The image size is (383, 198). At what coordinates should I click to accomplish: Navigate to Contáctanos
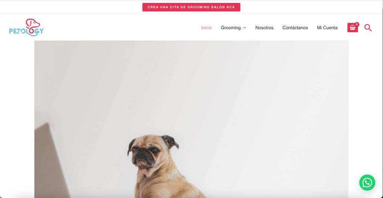pos(295,28)
